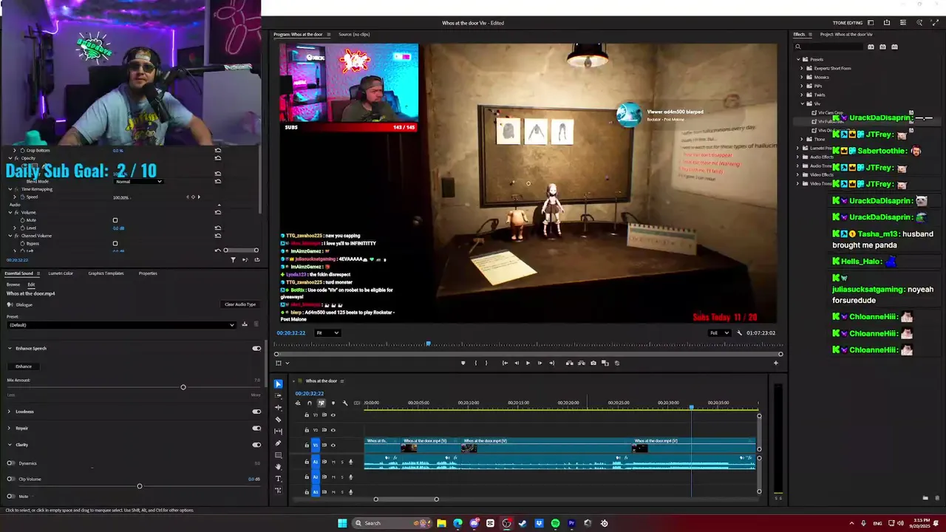Select the Selection tool in timeline toolbar
The height and width of the screenshot is (532, 946).
[278, 384]
